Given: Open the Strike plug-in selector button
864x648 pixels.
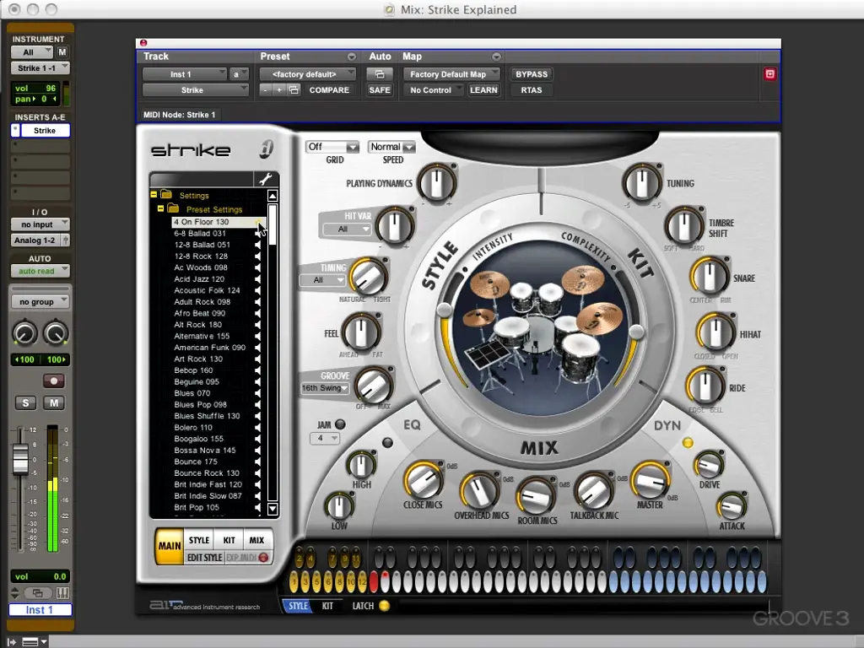Looking at the screenshot, I should coord(196,89).
